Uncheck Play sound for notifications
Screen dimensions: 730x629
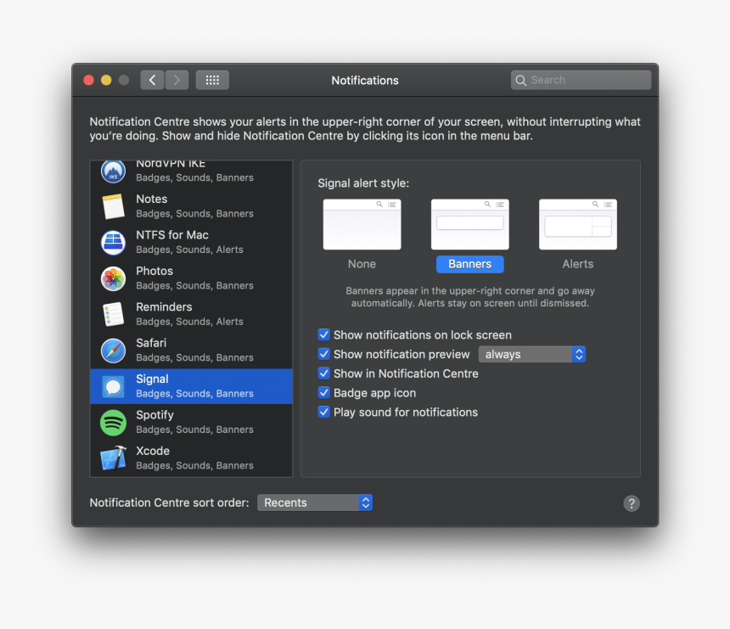324,412
